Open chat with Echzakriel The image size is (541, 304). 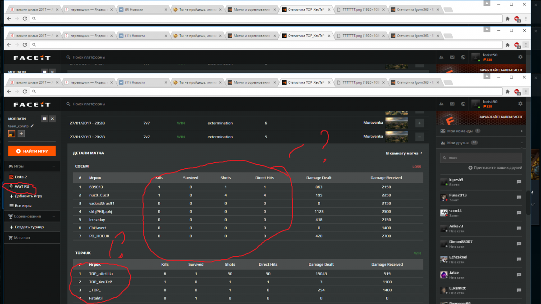click(519, 259)
